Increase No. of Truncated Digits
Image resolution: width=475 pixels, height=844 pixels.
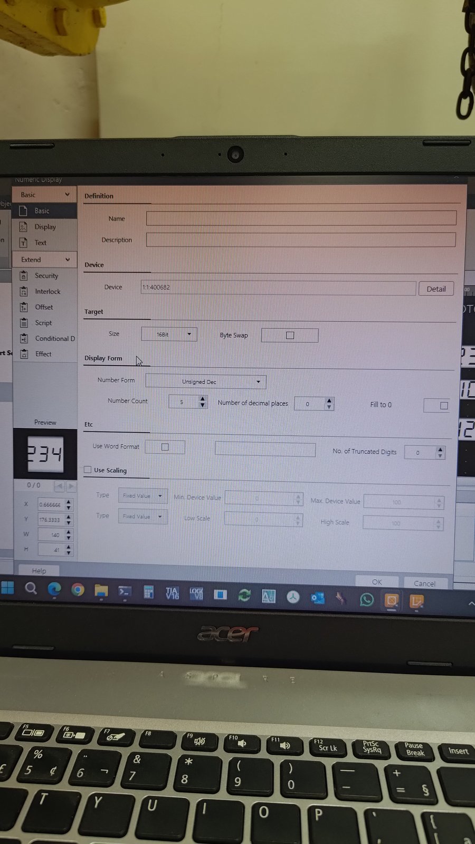pyautogui.click(x=440, y=449)
